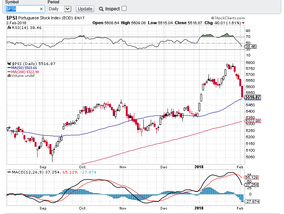This screenshot has height=214, width=284.
Task: Enable the Inspect checkbox
Action: (124, 9)
